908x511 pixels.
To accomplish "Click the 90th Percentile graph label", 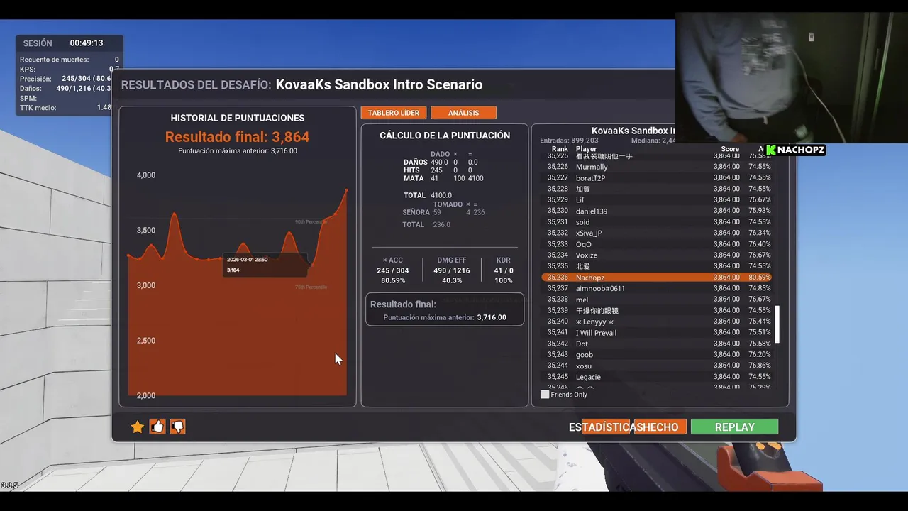I will pos(311,222).
